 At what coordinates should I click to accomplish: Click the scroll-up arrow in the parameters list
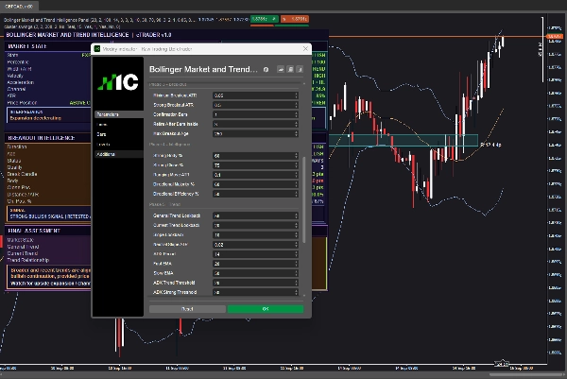303,83
